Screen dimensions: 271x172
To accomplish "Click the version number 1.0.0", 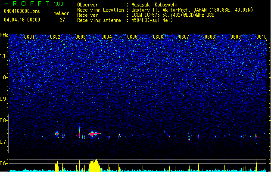I will coord(59,4).
